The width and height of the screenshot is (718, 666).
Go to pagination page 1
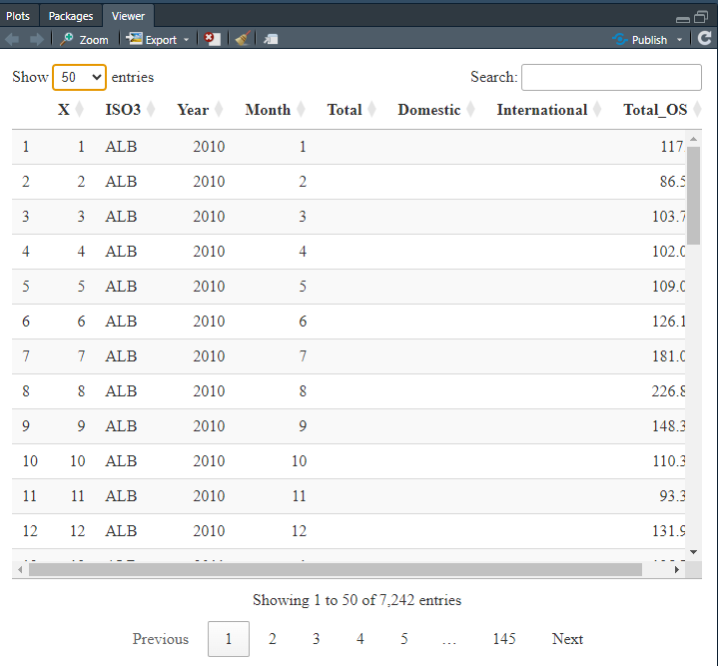229,639
